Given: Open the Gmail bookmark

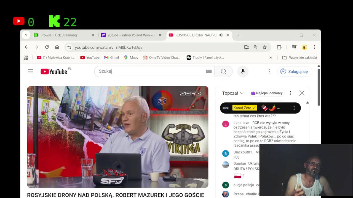Looking at the screenshot, I should pyautogui.click(x=112, y=58).
